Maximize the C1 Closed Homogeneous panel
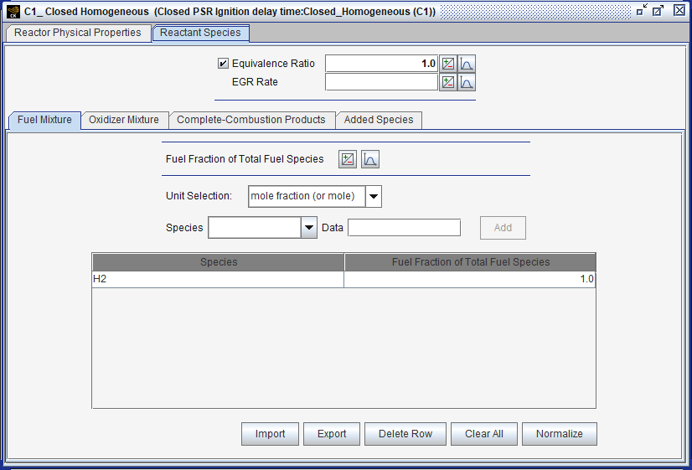The image size is (692, 470). [x=658, y=10]
